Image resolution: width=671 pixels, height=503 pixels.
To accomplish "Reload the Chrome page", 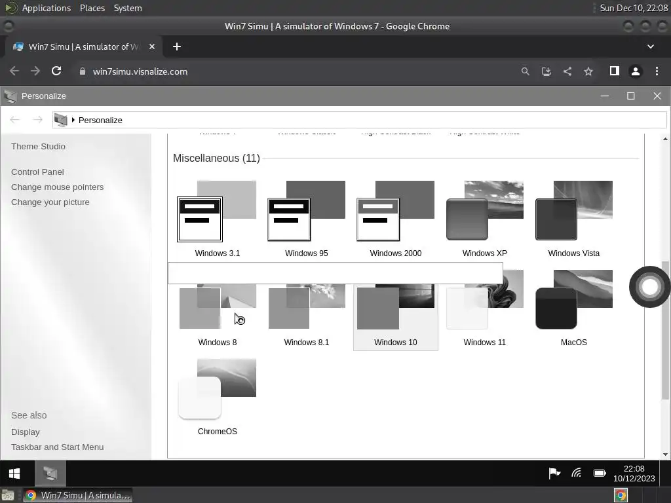I will coord(56,71).
